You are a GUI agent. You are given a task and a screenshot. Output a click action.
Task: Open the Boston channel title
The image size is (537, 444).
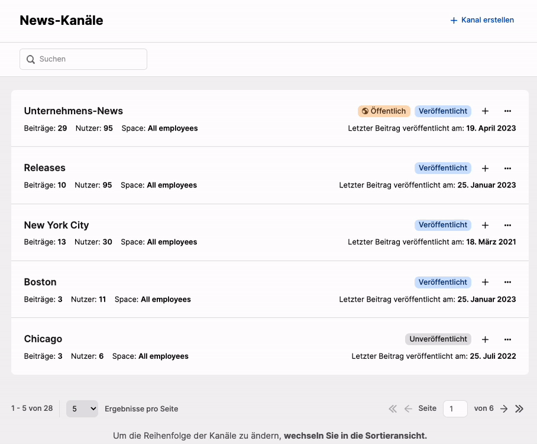click(40, 282)
